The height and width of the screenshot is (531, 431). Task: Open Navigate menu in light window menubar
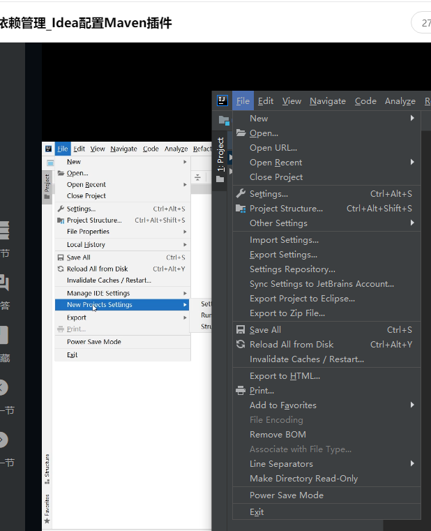click(x=123, y=149)
